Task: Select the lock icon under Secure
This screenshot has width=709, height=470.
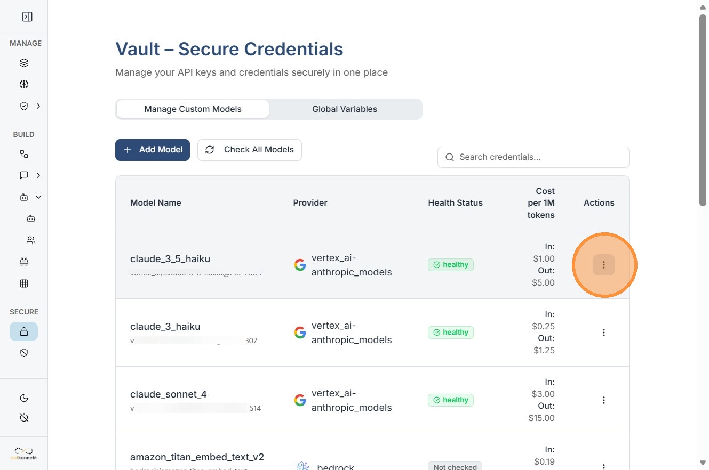Action: pos(24,331)
